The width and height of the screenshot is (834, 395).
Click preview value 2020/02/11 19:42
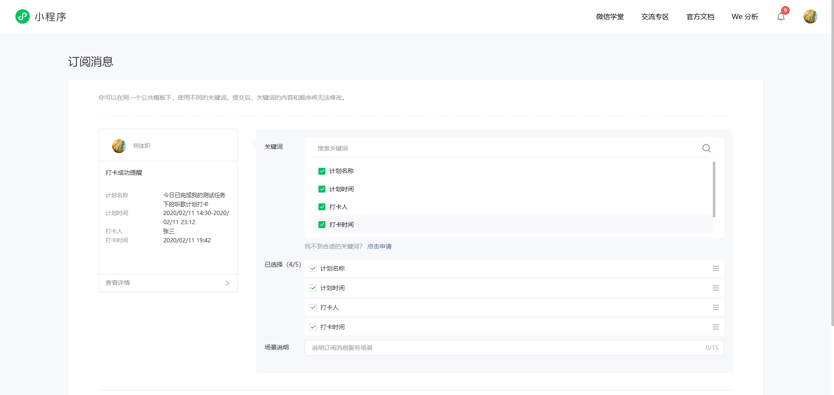coord(187,240)
